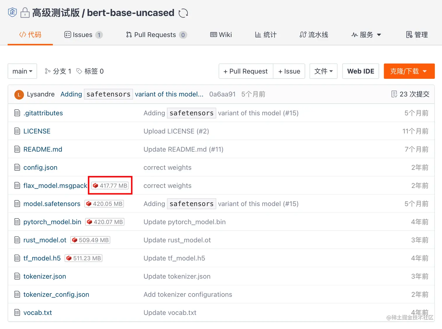Click the file icon next to .gitattributes
Image resolution: width=442 pixels, height=329 pixels.
click(17, 113)
